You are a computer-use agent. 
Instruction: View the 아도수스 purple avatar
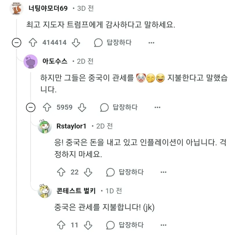pos(30,62)
